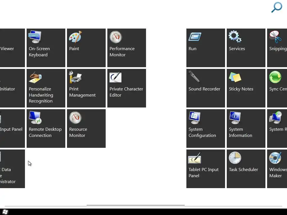The image size is (287, 215).
Task: Click the horizontal scrollbar thumb
Action: [x=136, y=205]
